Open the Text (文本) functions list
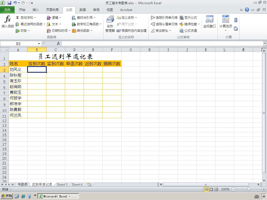267x200 pixels. tap(54, 24)
